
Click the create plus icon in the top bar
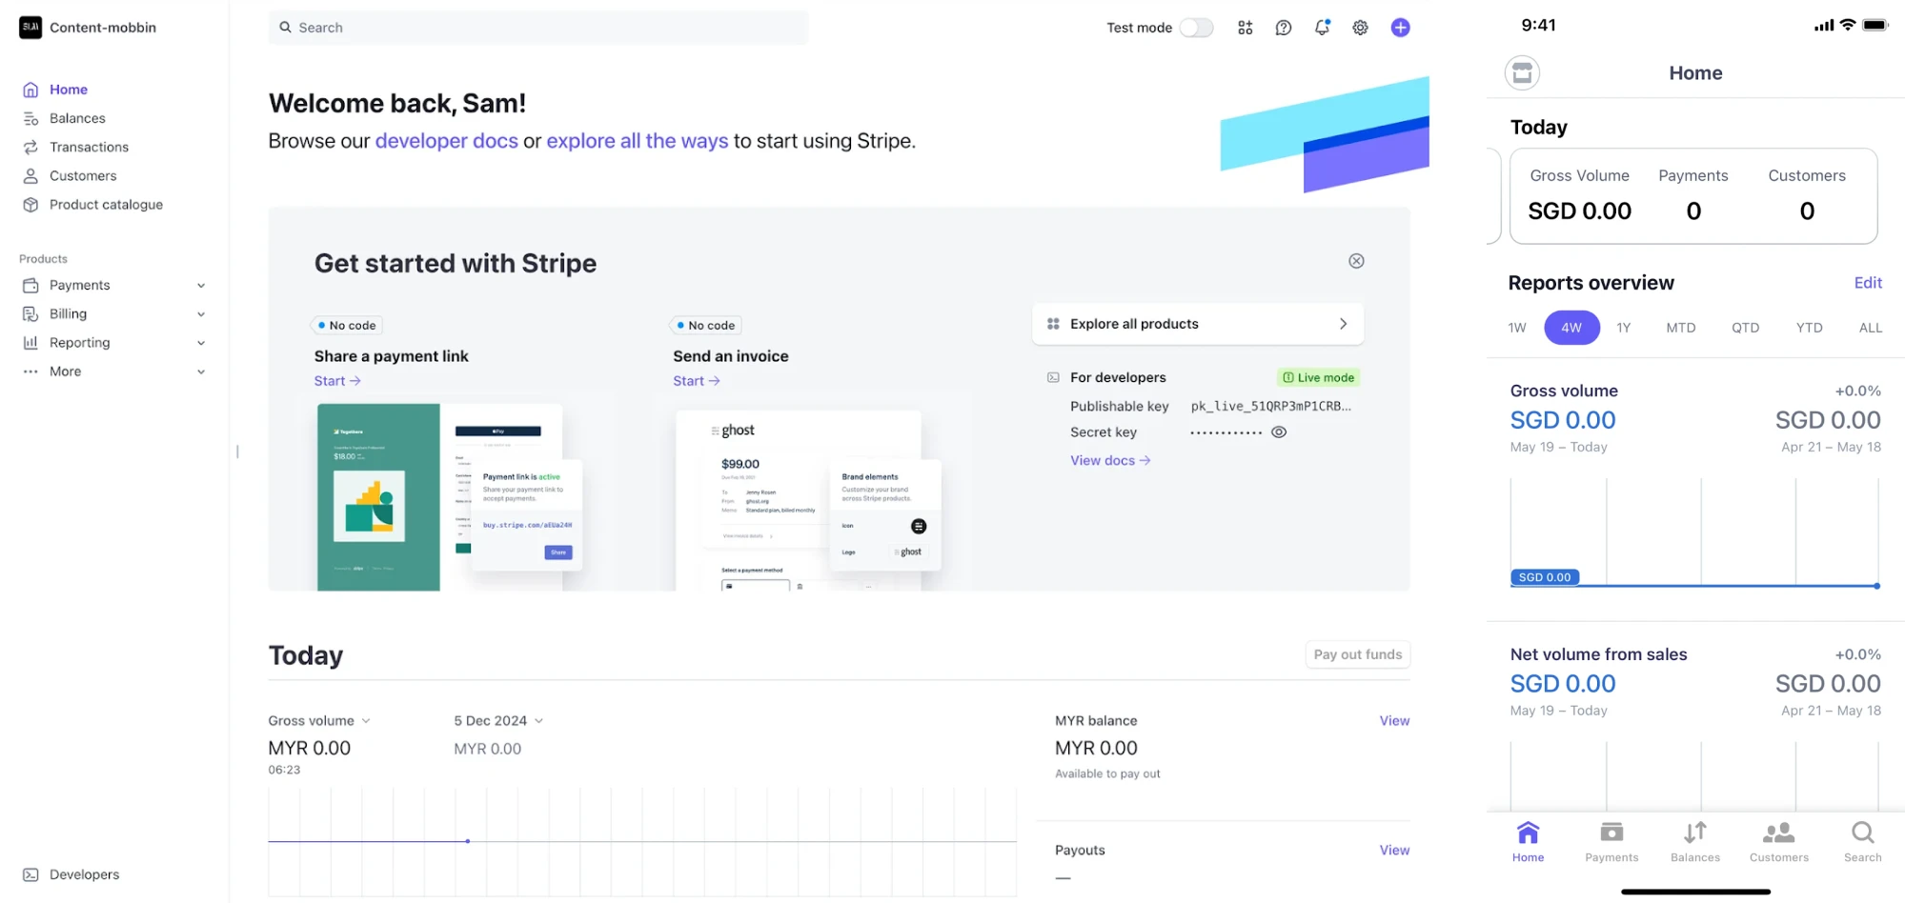pyautogui.click(x=1401, y=28)
